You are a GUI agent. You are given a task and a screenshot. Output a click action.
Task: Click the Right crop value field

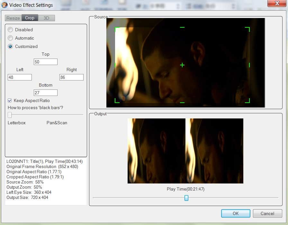[71, 77]
